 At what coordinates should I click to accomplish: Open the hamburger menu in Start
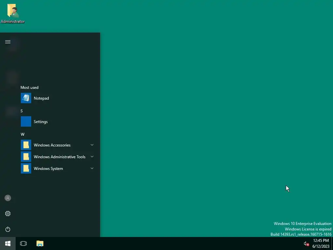pyautogui.click(x=8, y=42)
